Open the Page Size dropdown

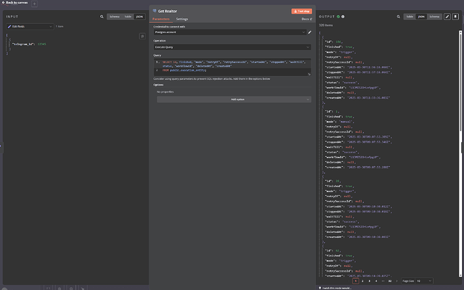coord(424,281)
